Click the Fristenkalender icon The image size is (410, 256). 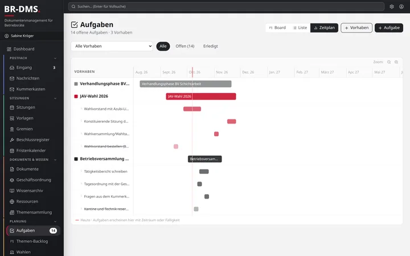click(12, 150)
